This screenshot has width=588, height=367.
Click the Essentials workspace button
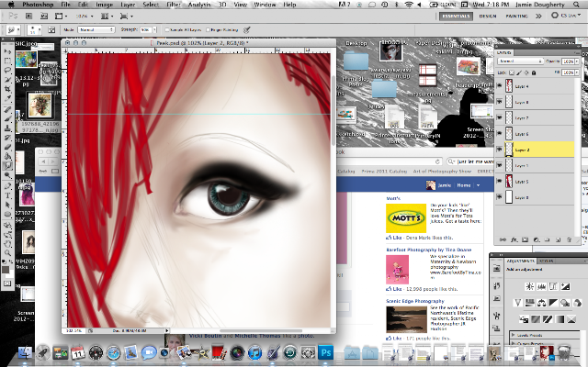pyautogui.click(x=456, y=17)
